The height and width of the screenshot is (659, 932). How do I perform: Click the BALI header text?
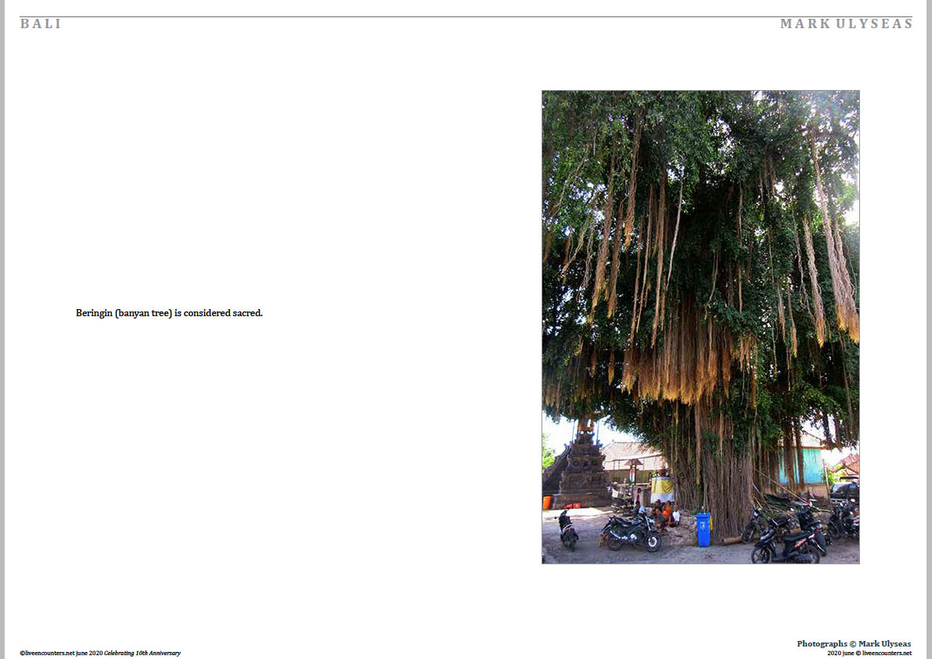[41, 24]
